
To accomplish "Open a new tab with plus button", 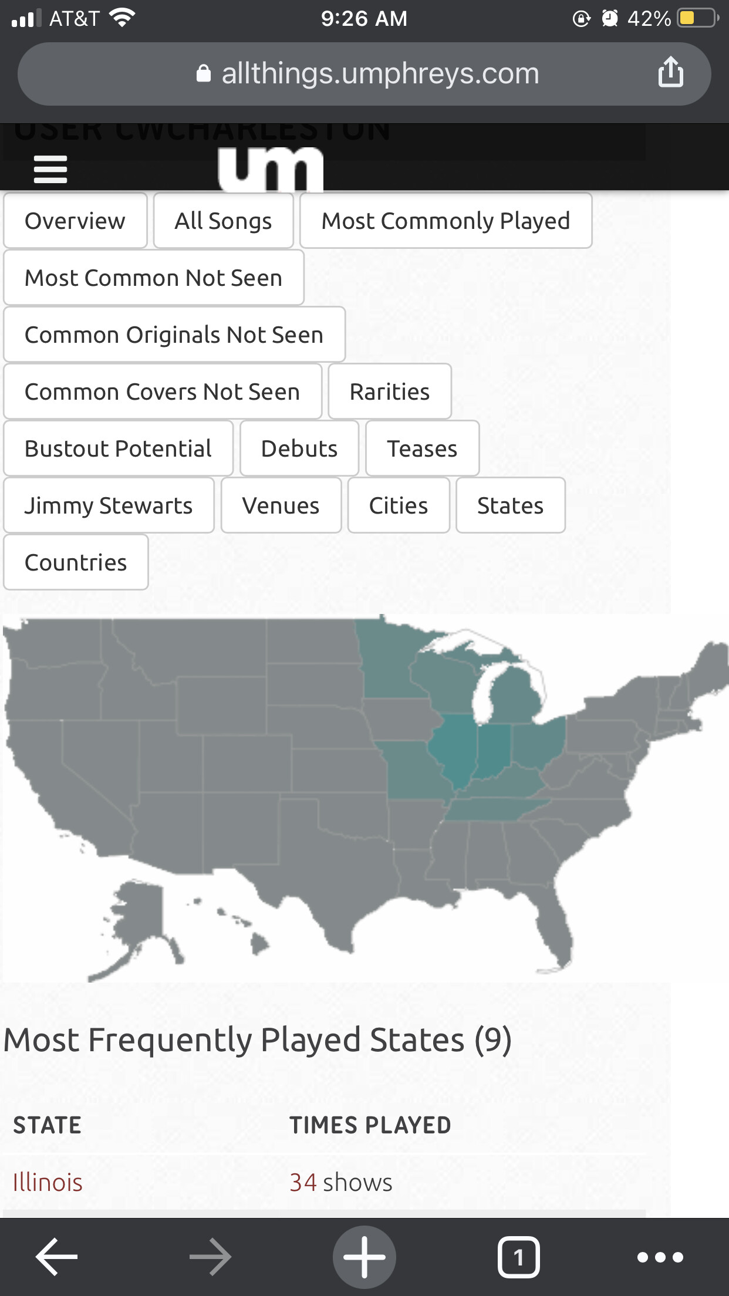I will 364,1257.
